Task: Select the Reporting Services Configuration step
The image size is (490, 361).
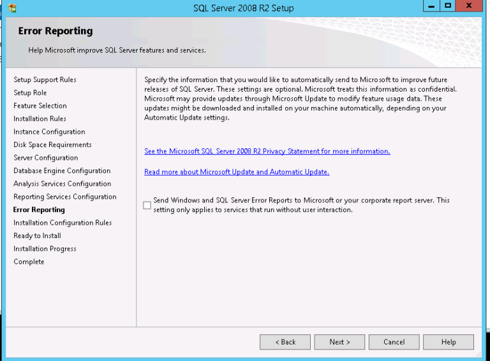Action: click(x=64, y=197)
